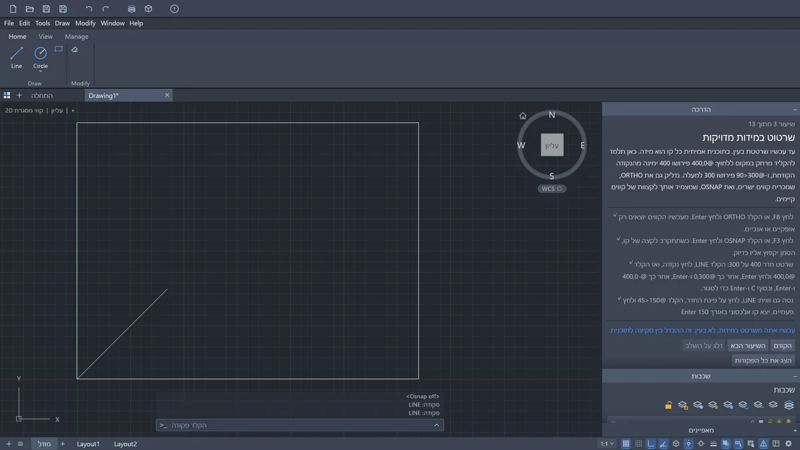Click the Save As icon in quick toolbar
This screenshot has height=450, width=800.
click(x=63, y=9)
